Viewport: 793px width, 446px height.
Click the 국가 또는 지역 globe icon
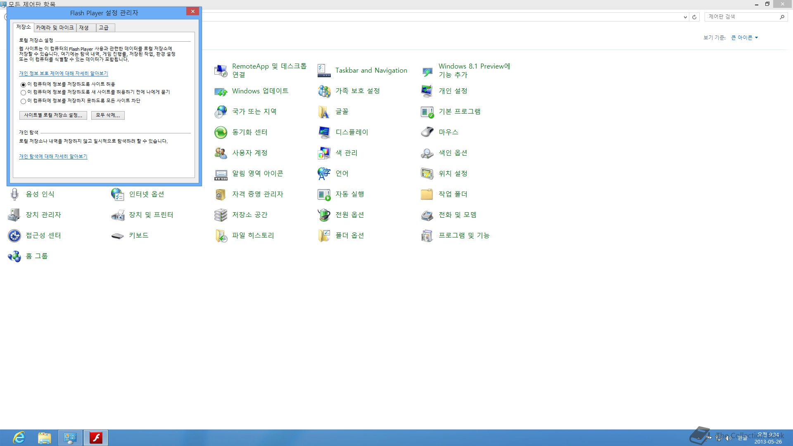(x=221, y=112)
